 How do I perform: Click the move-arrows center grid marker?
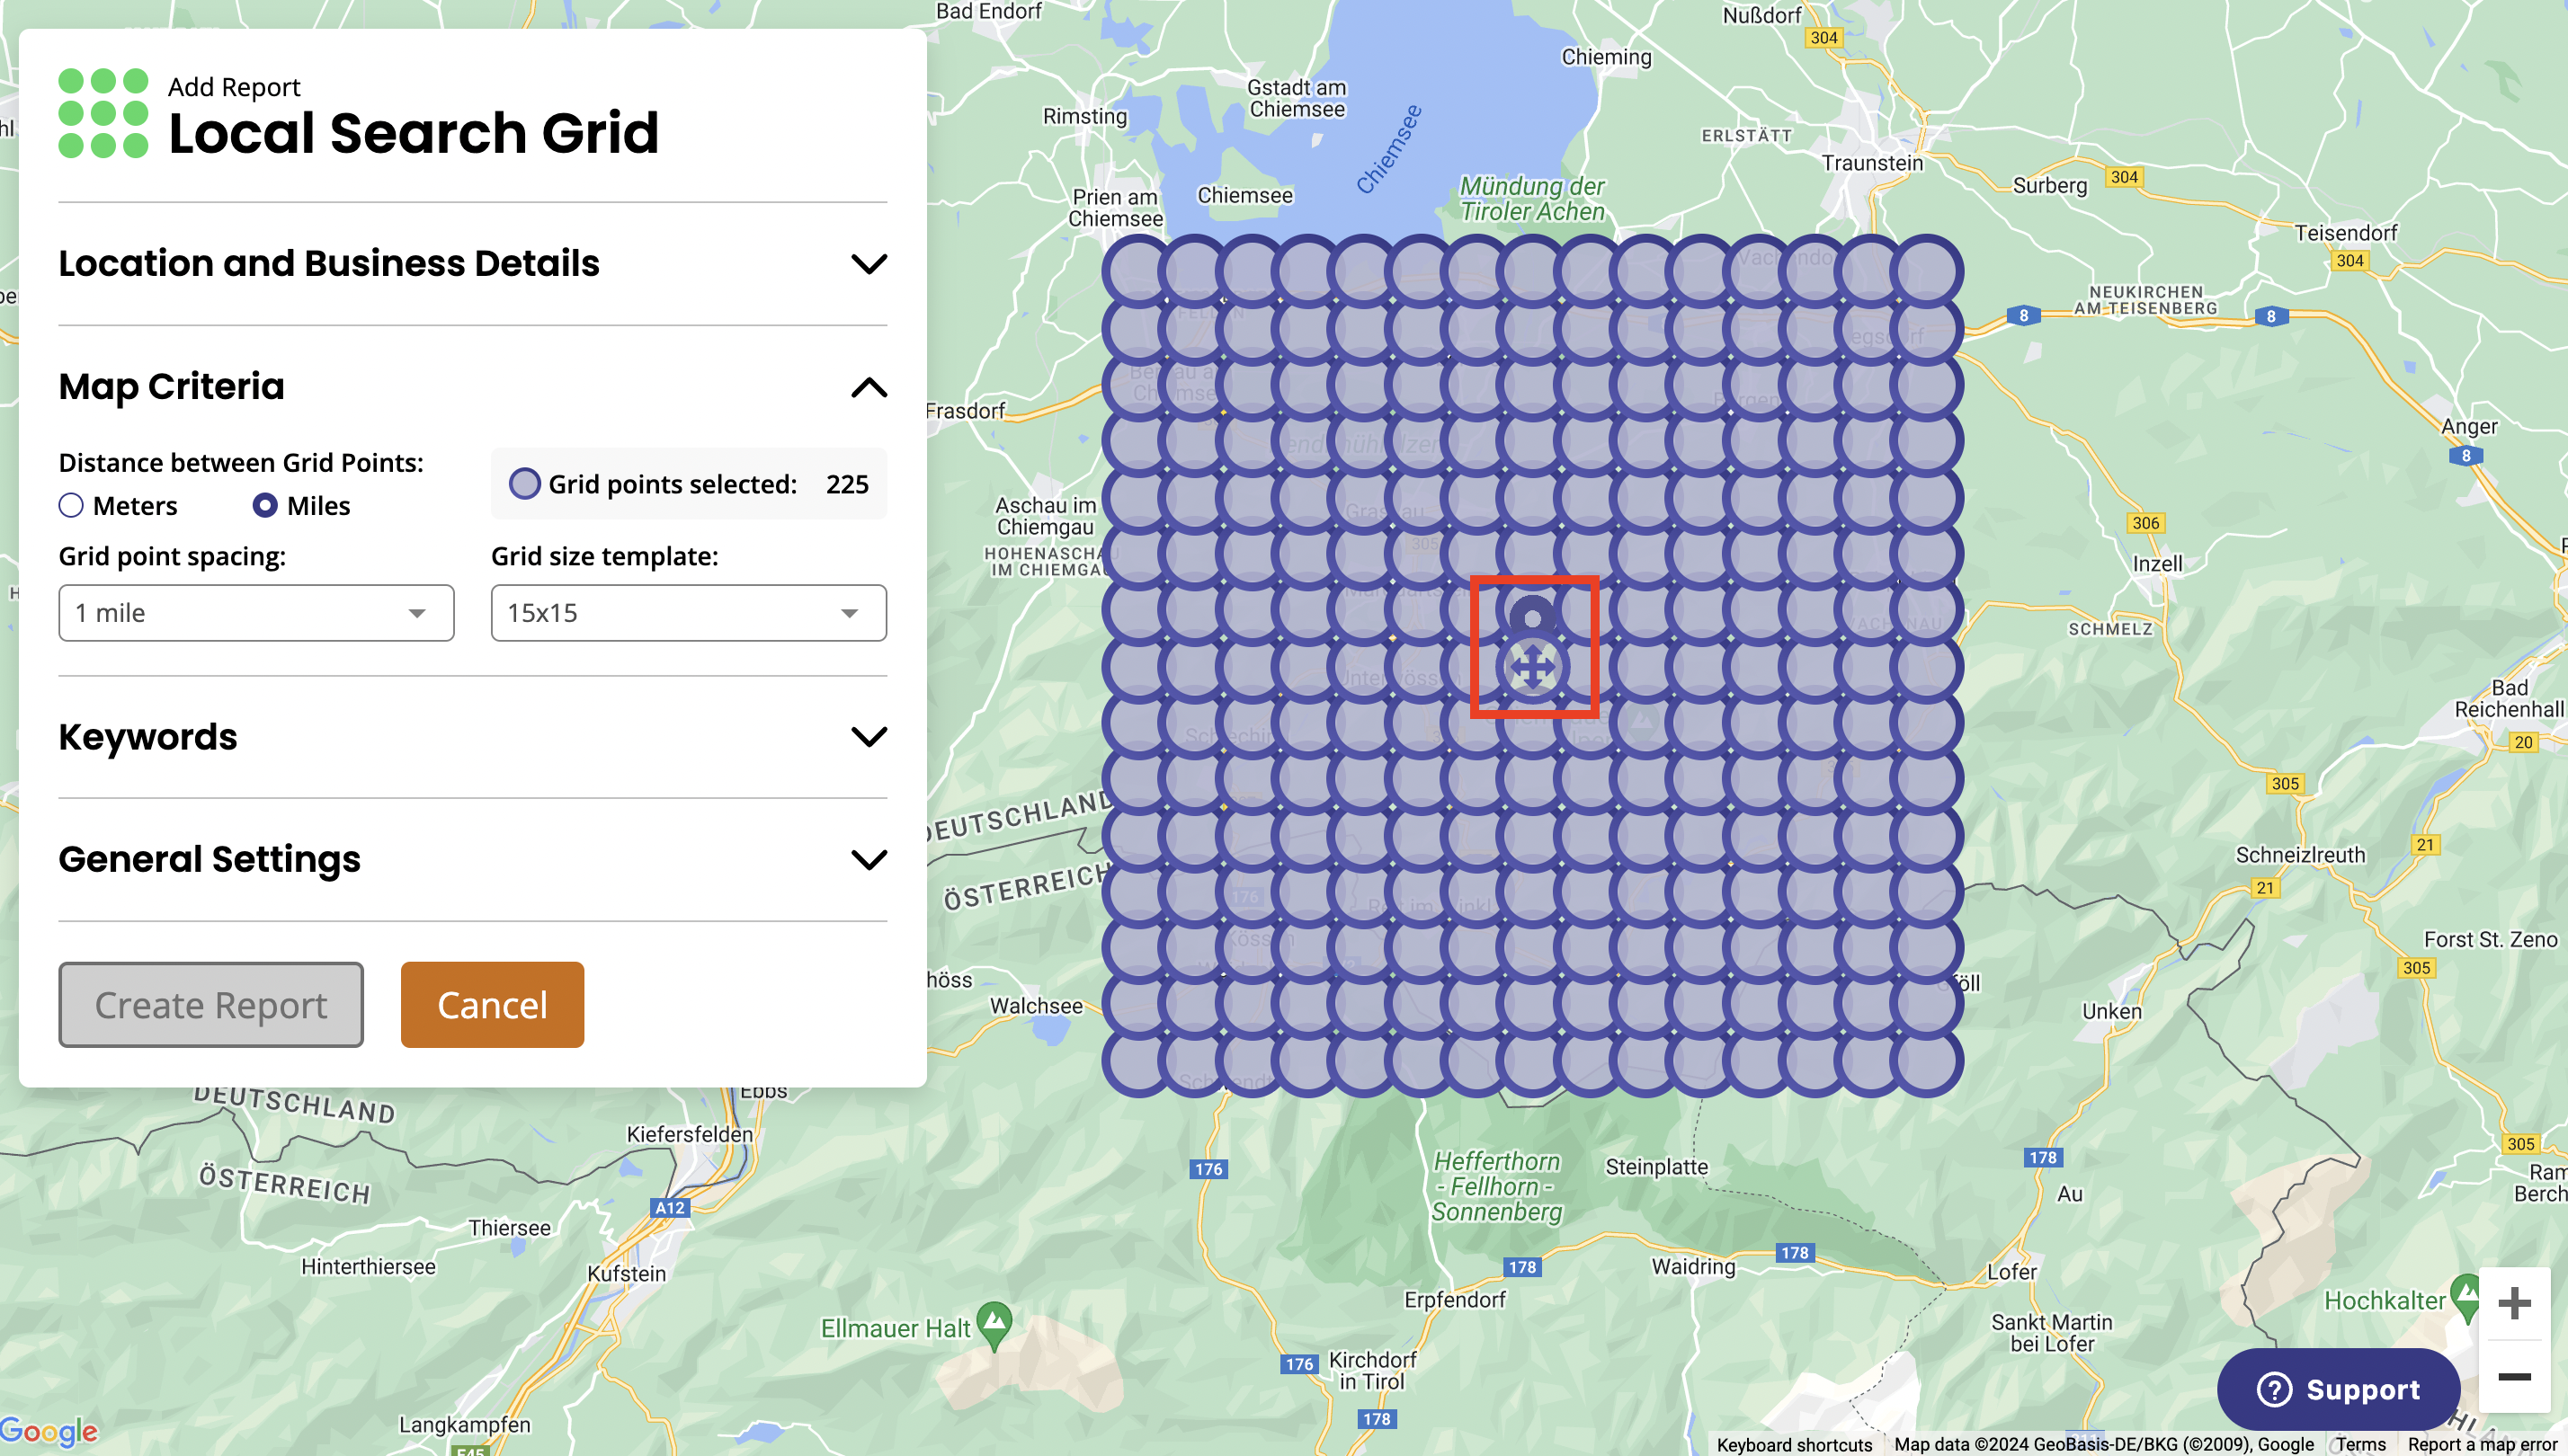[x=1532, y=668]
